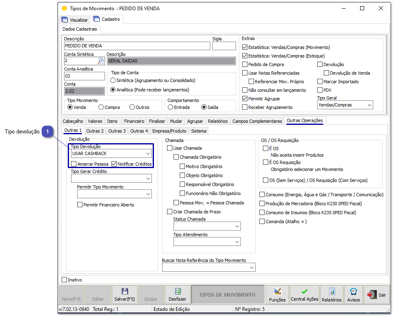Open the Funções tools button
The image size is (394, 317).
[277, 295]
